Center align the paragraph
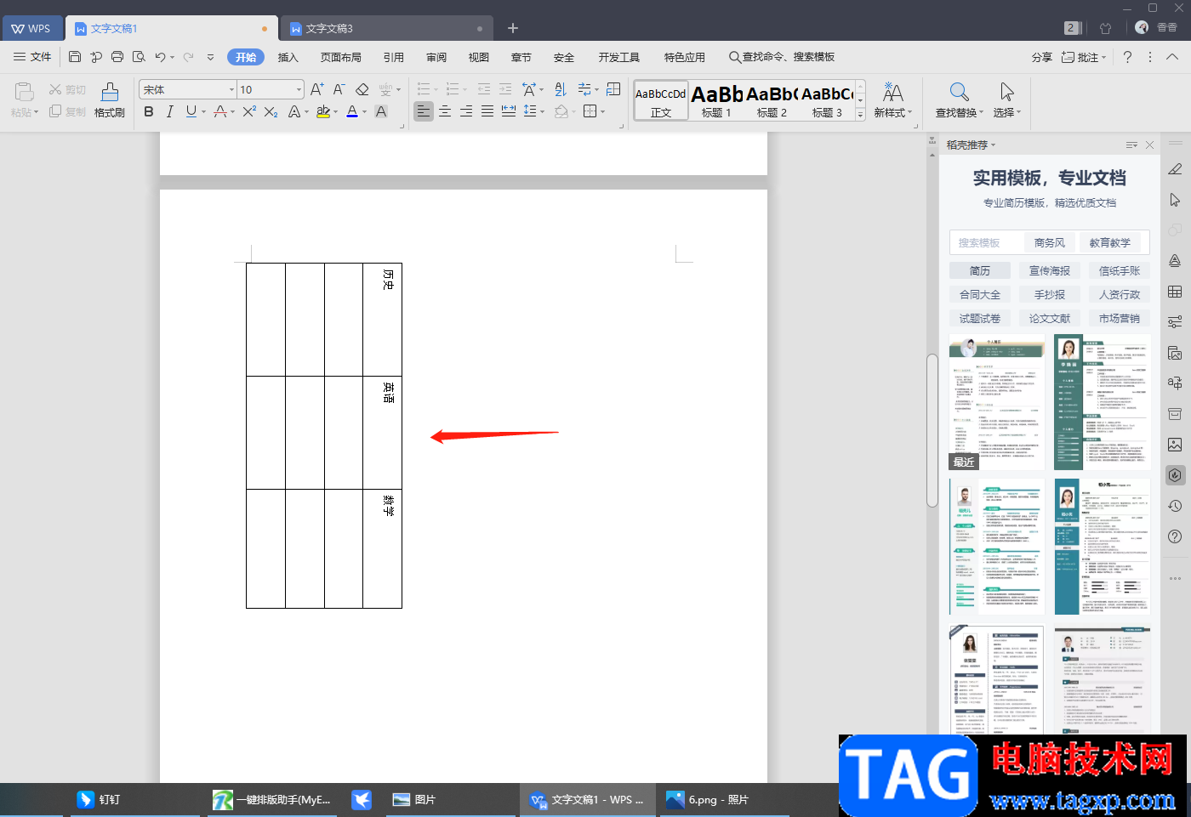The width and height of the screenshot is (1191, 817). click(x=445, y=111)
